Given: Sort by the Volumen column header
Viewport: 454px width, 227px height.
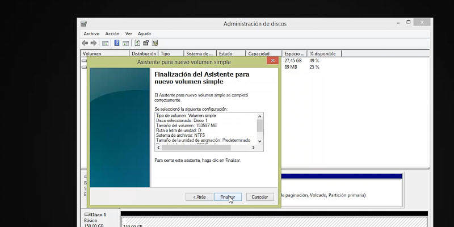Looking at the screenshot, I should click(105, 53).
